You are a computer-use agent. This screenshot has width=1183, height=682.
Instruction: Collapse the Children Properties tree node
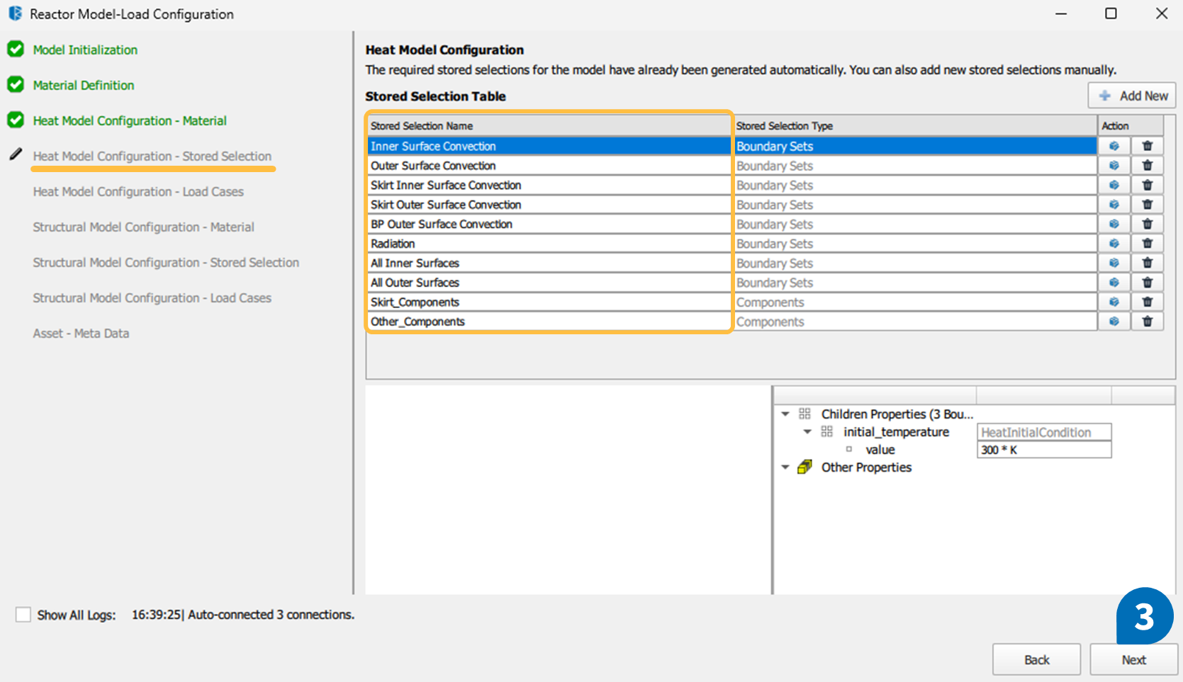(x=785, y=414)
